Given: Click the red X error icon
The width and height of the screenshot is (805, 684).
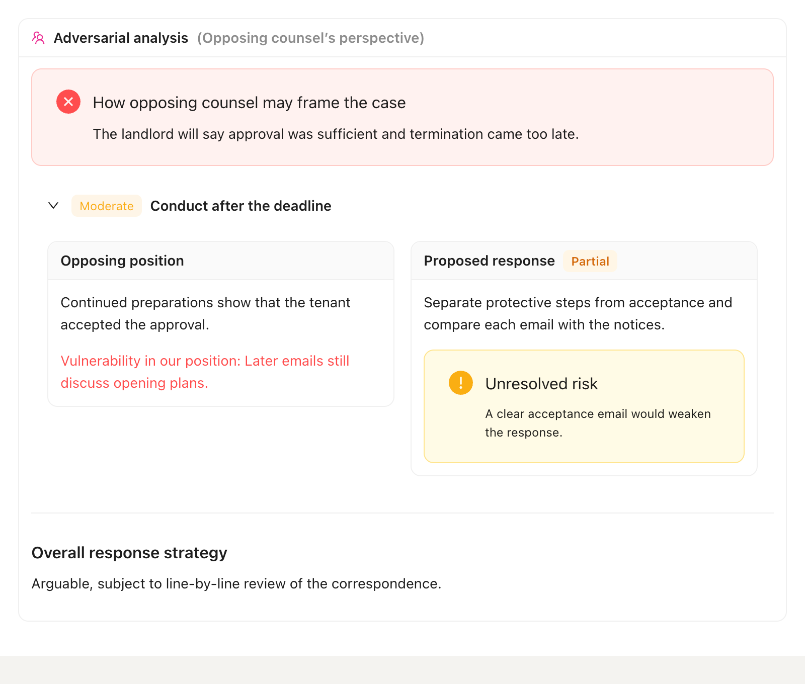Looking at the screenshot, I should point(68,102).
